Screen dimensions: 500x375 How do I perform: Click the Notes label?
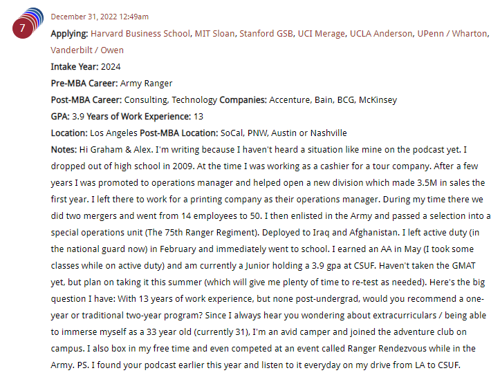(x=64, y=149)
